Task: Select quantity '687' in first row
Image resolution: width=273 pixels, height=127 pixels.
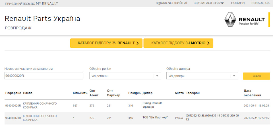Action: [75, 106]
